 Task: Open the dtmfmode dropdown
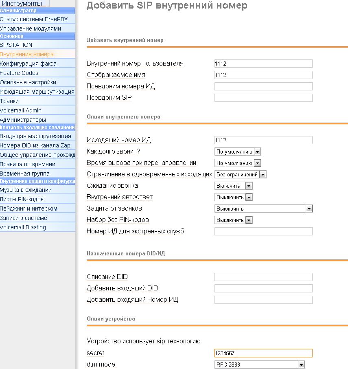[x=260, y=365]
